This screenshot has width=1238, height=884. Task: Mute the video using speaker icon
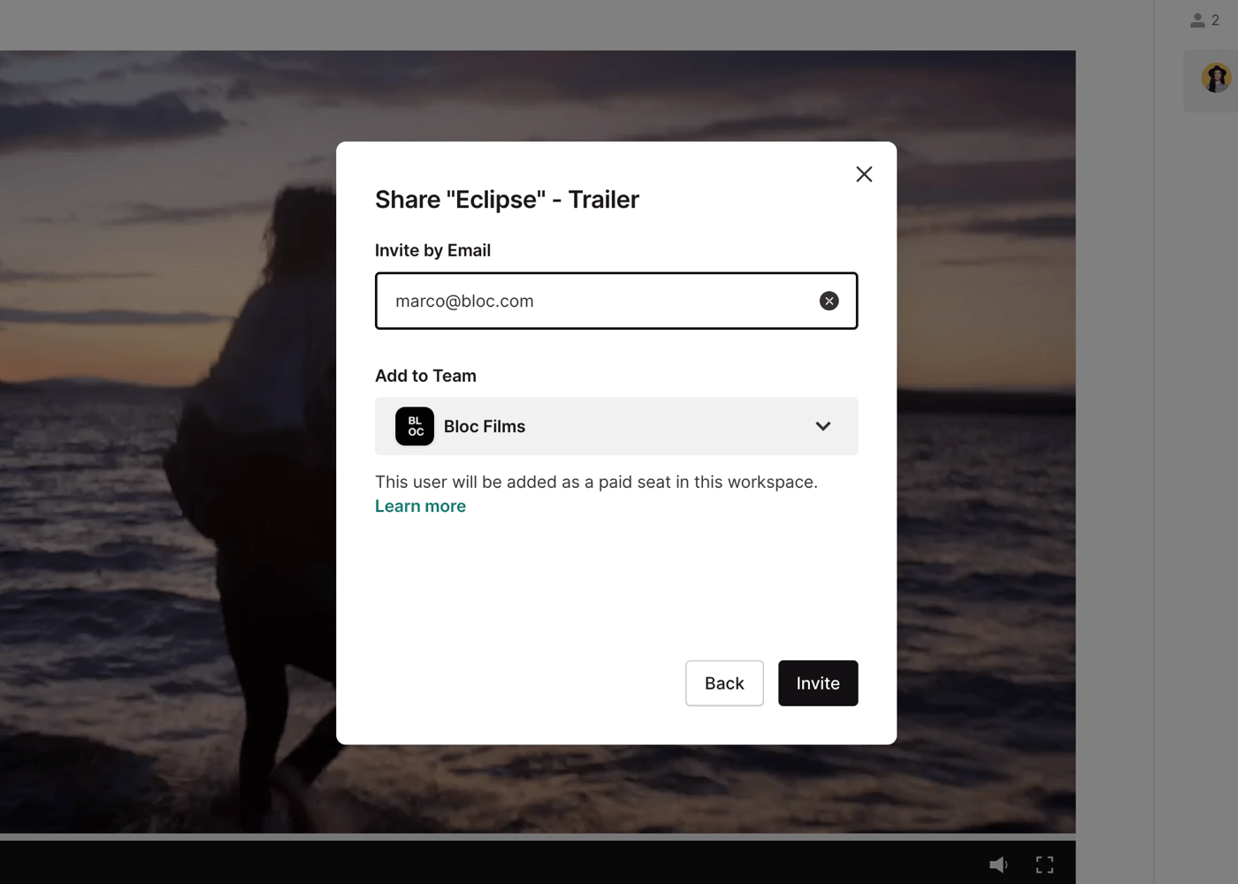(x=998, y=865)
